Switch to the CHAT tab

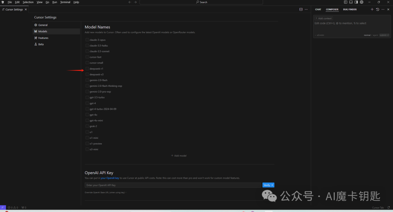pyautogui.click(x=318, y=9)
